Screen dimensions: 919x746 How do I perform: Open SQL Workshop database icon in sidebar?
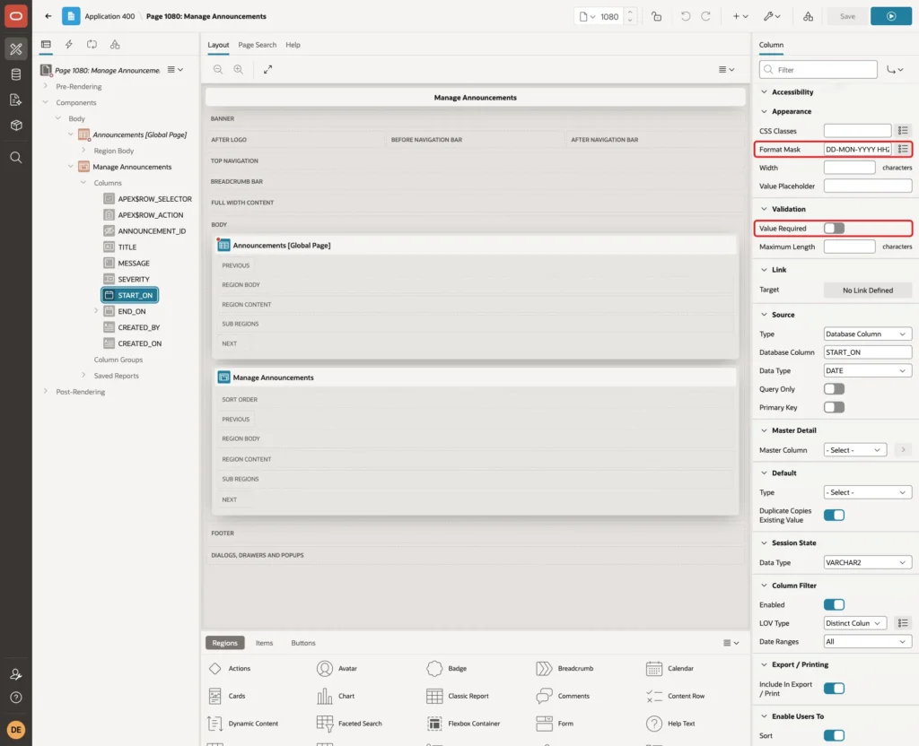click(x=16, y=74)
